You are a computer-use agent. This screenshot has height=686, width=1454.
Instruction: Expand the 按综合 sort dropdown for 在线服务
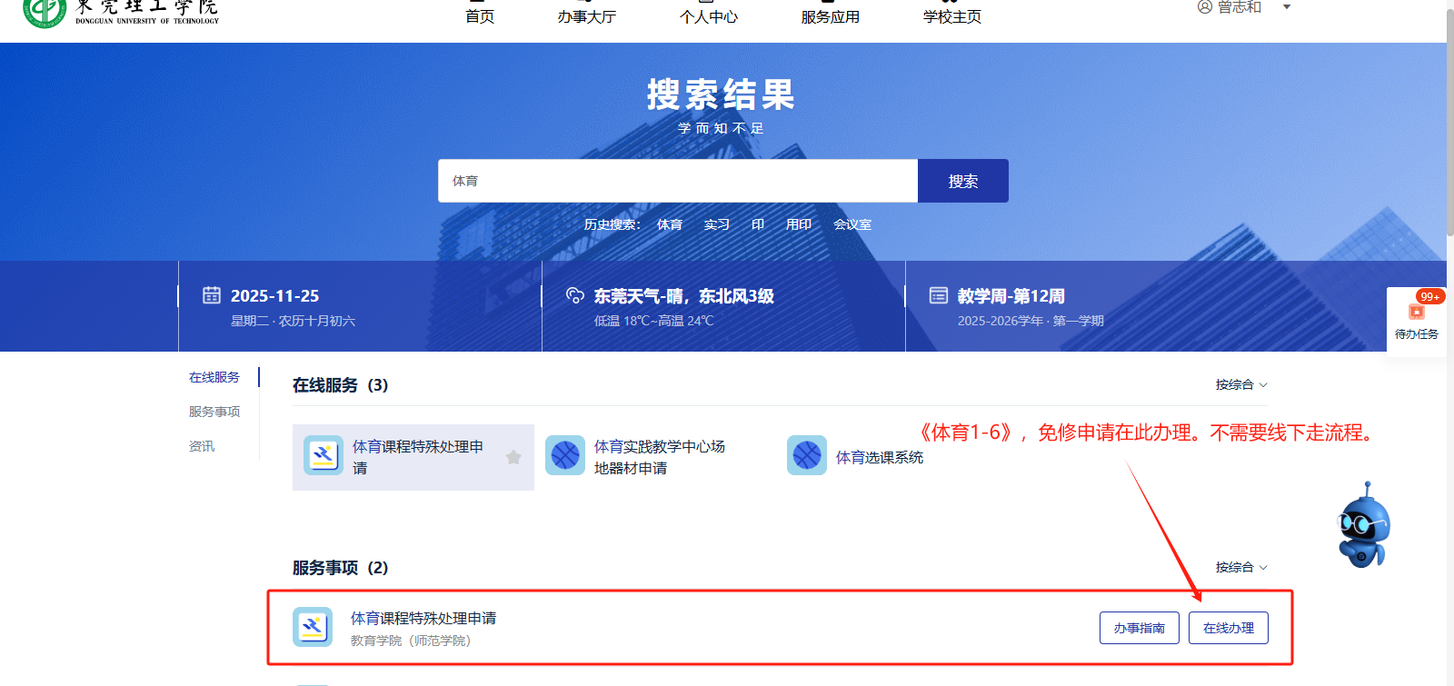(1241, 385)
